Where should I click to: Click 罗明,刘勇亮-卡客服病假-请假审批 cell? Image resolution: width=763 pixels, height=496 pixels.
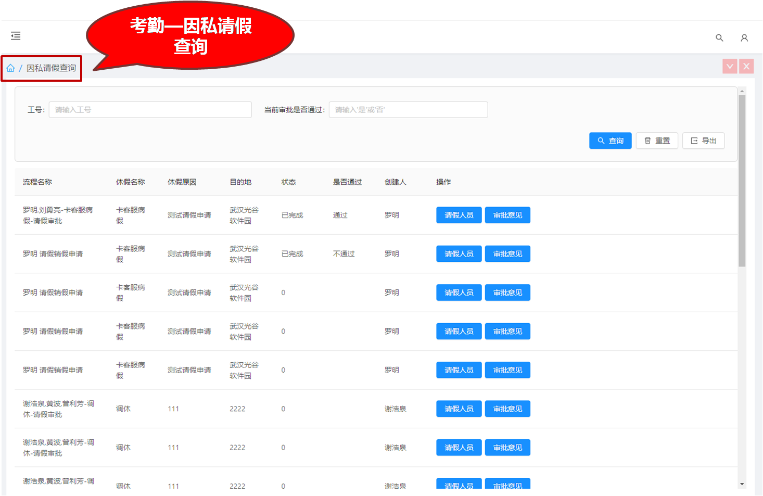pos(58,215)
